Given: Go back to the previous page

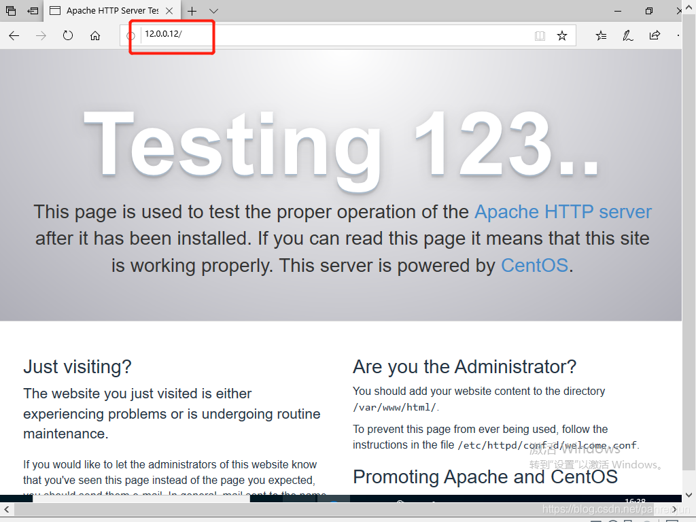Looking at the screenshot, I should (x=14, y=35).
